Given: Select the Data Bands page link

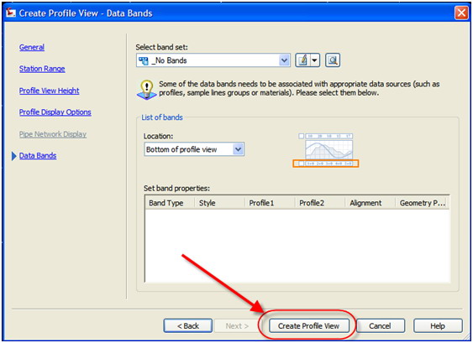Looking at the screenshot, I should (x=38, y=156).
